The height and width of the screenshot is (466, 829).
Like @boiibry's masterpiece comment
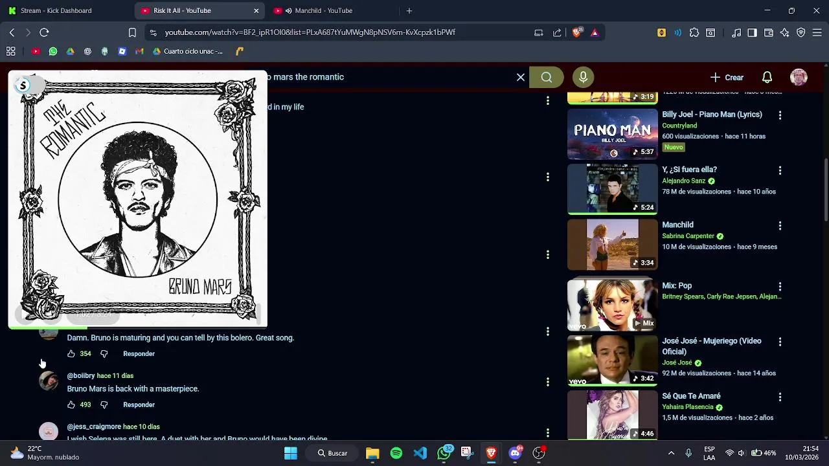71,405
